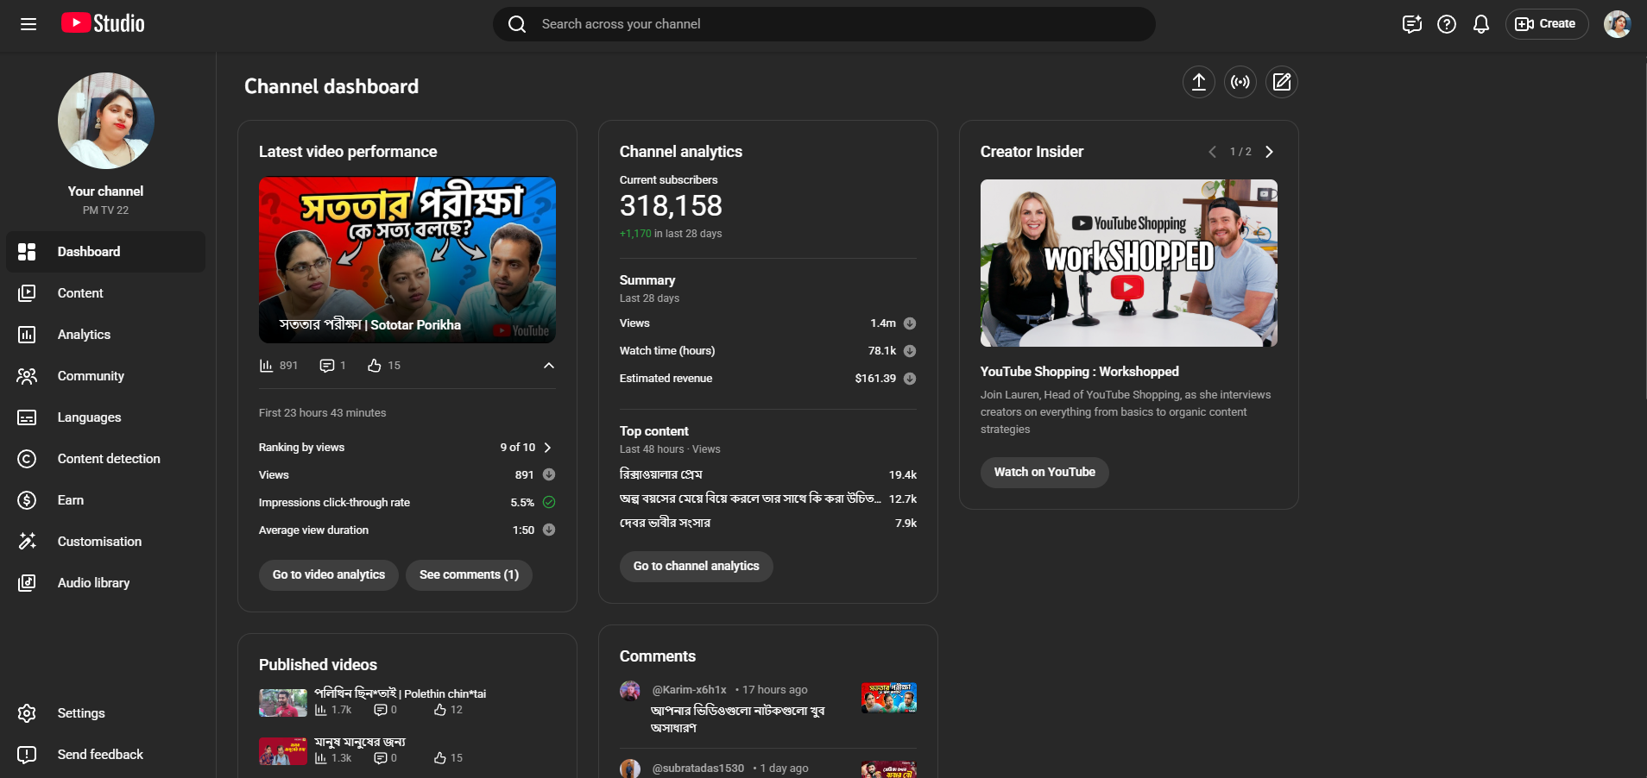Expand Ranking by views details

tap(547, 448)
